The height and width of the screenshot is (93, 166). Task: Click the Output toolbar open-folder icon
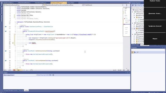pos(50,75)
